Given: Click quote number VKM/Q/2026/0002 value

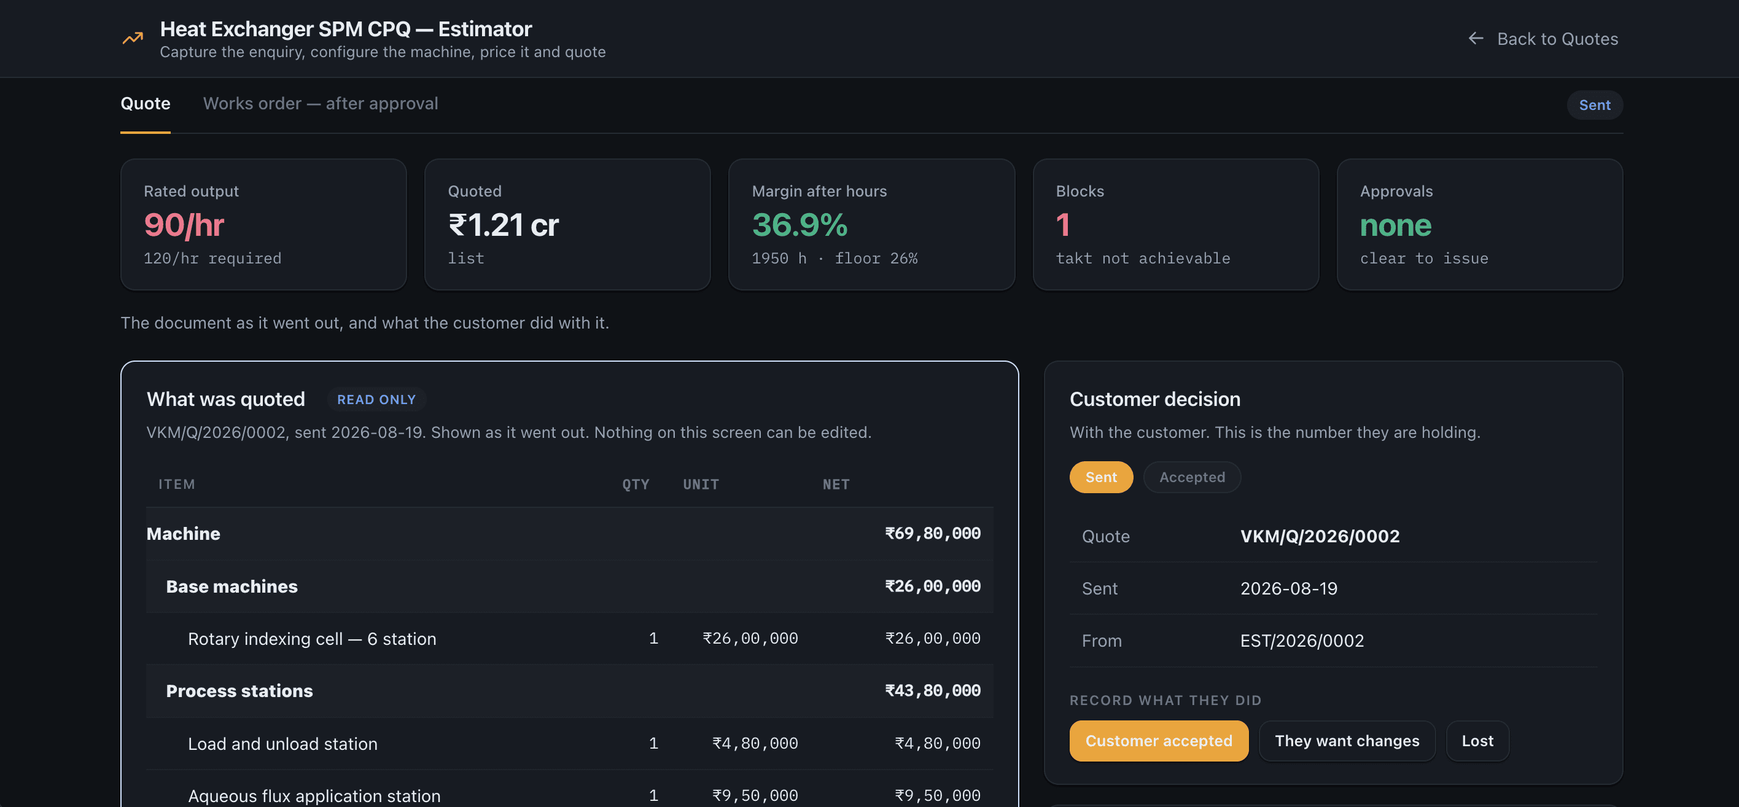Looking at the screenshot, I should (1320, 536).
